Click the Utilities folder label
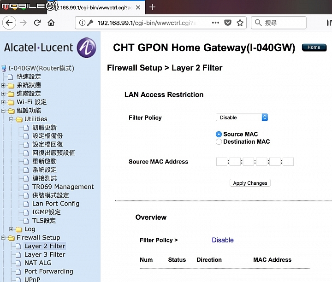 click(36, 119)
